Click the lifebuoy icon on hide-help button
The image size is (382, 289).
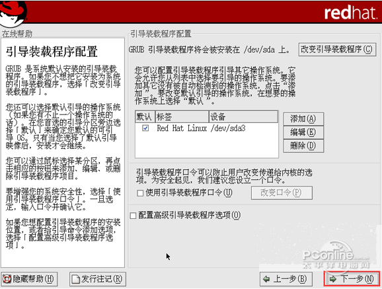coord(7,279)
